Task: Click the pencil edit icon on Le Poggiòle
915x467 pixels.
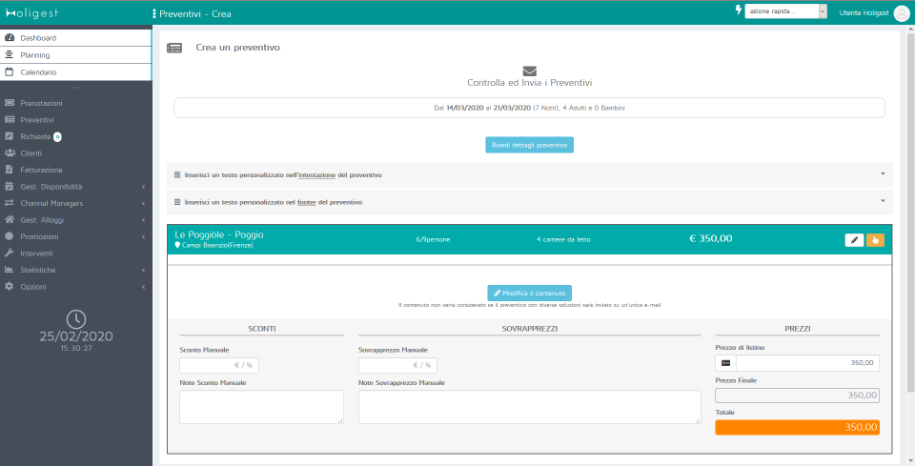Action: coord(854,240)
